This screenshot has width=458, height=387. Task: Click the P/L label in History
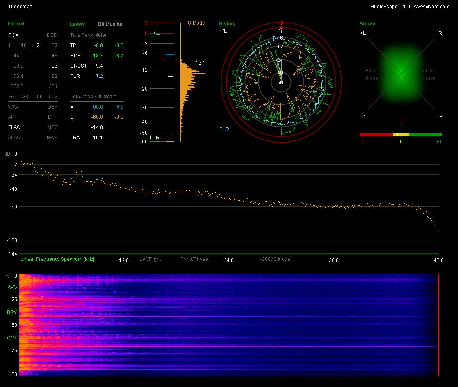(x=223, y=31)
